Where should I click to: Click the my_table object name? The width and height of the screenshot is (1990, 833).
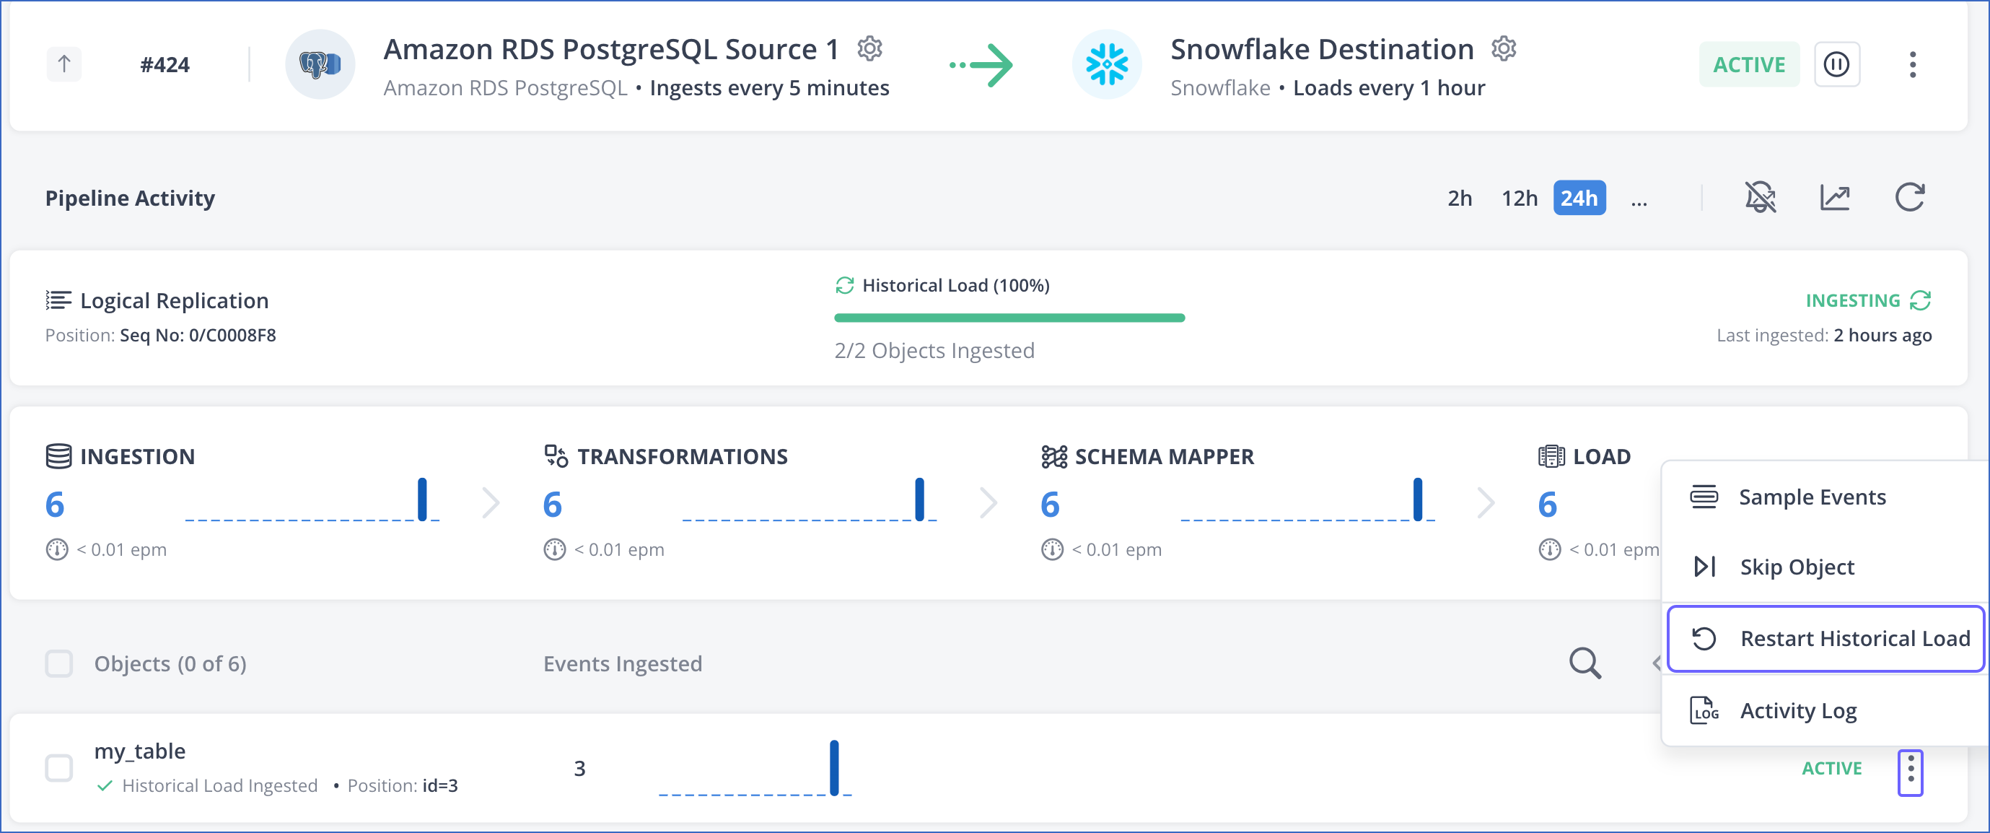(x=140, y=751)
